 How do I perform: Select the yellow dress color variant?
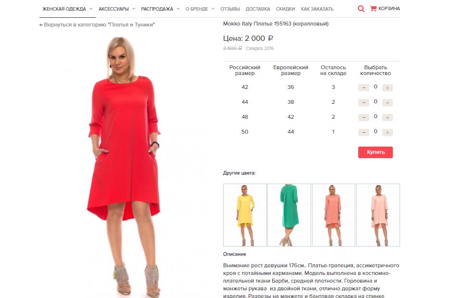click(245, 215)
